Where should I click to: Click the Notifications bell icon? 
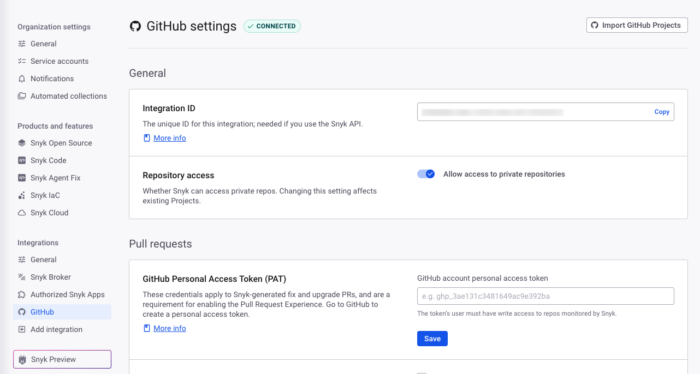point(22,79)
